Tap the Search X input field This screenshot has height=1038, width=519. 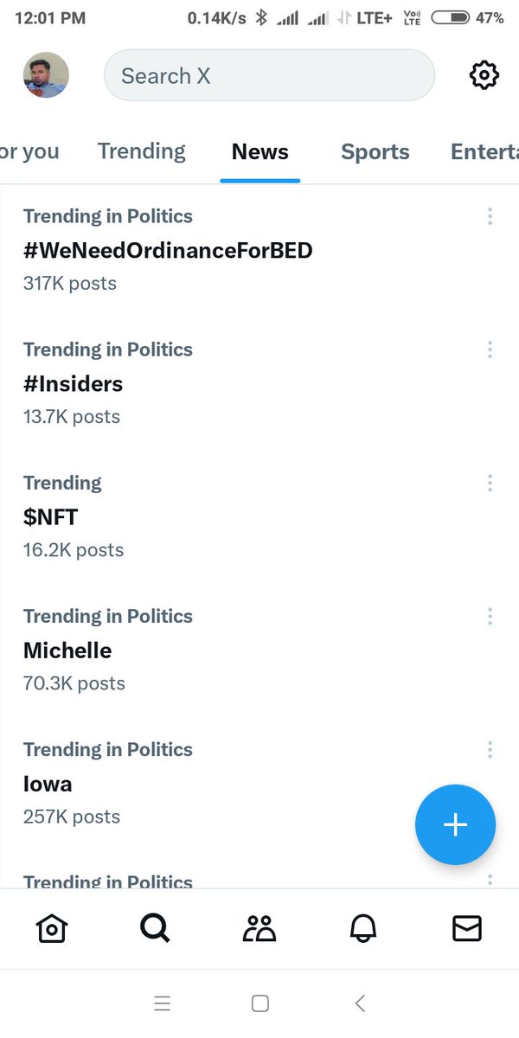pos(268,75)
